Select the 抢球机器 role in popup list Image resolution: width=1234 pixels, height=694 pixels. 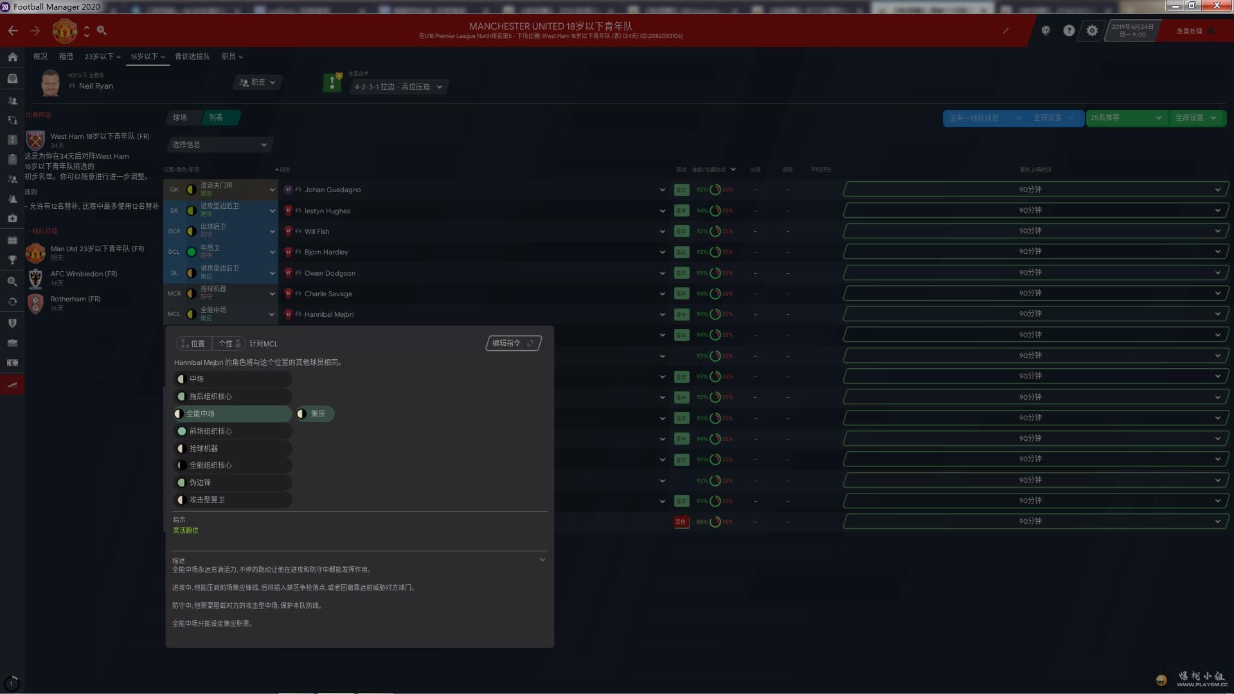click(233, 449)
